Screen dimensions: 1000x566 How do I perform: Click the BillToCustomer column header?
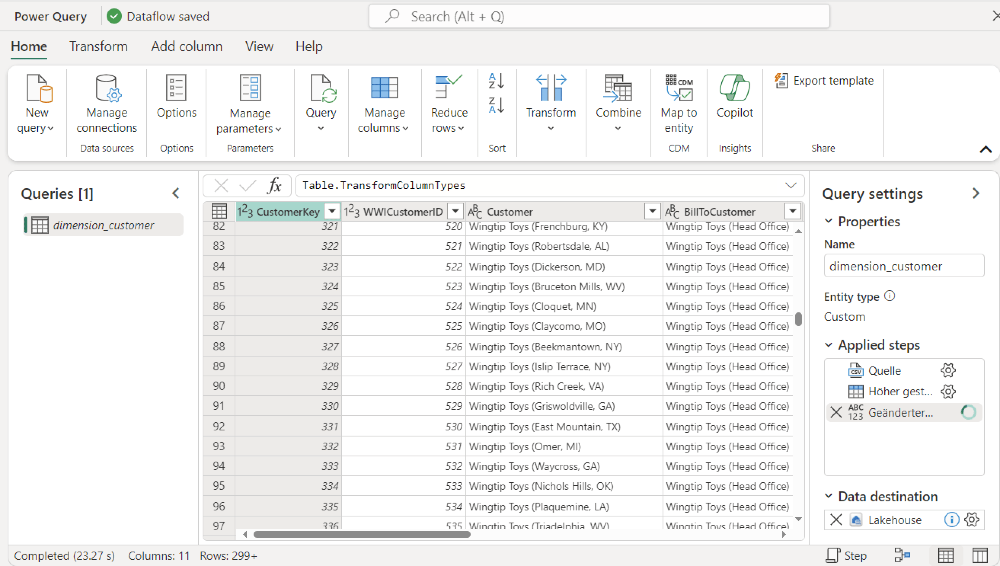[719, 211]
